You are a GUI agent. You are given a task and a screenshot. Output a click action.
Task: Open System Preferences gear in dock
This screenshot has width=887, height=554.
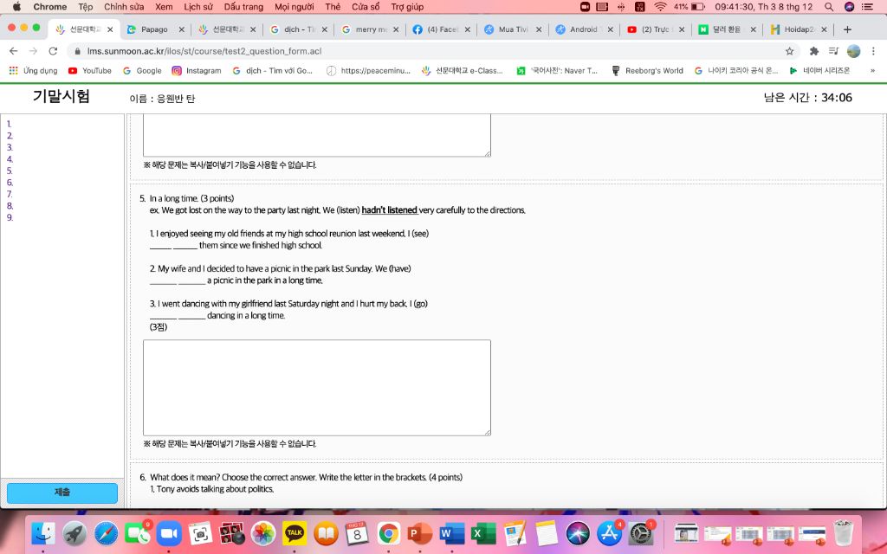click(641, 533)
